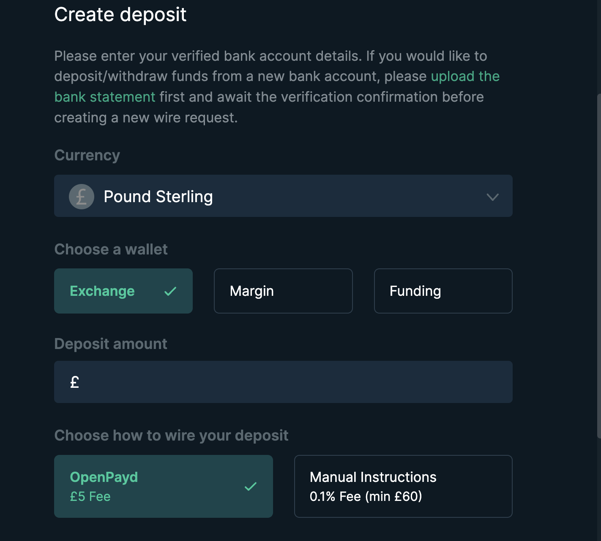Click the checkmark on OpenPayd option
This screenshot has height=541, width=601.
(x=251, y=487)
